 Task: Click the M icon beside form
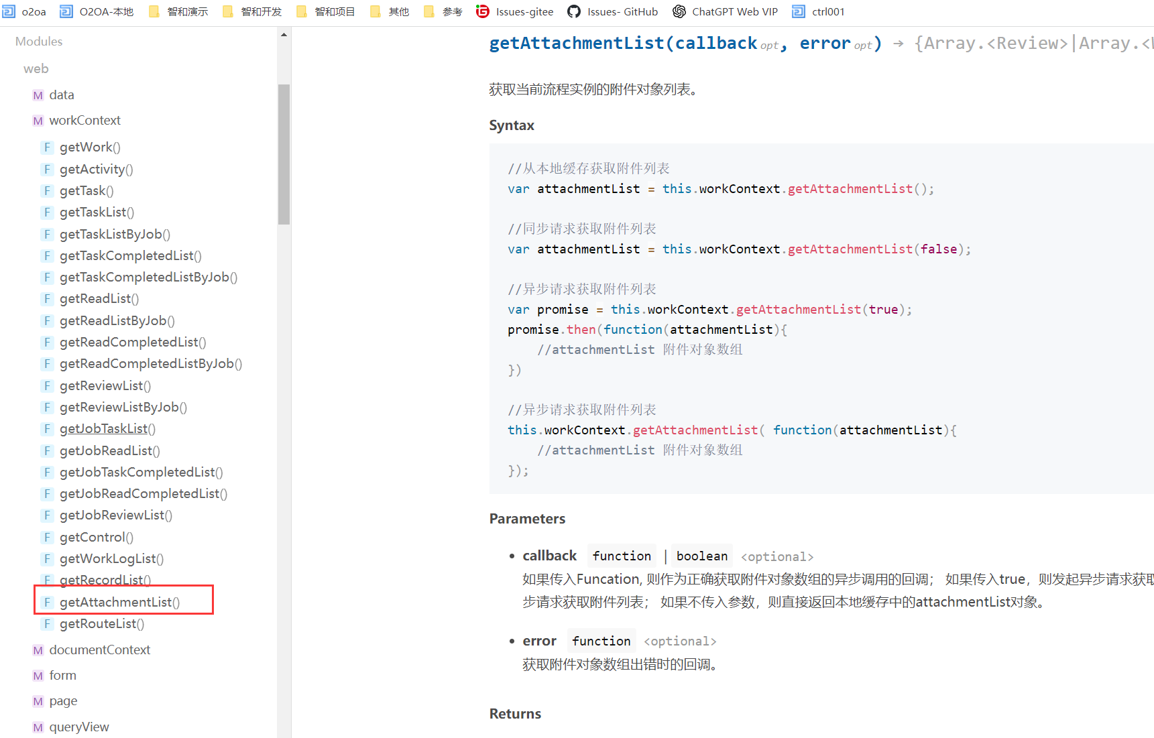(x=38, y=676)
